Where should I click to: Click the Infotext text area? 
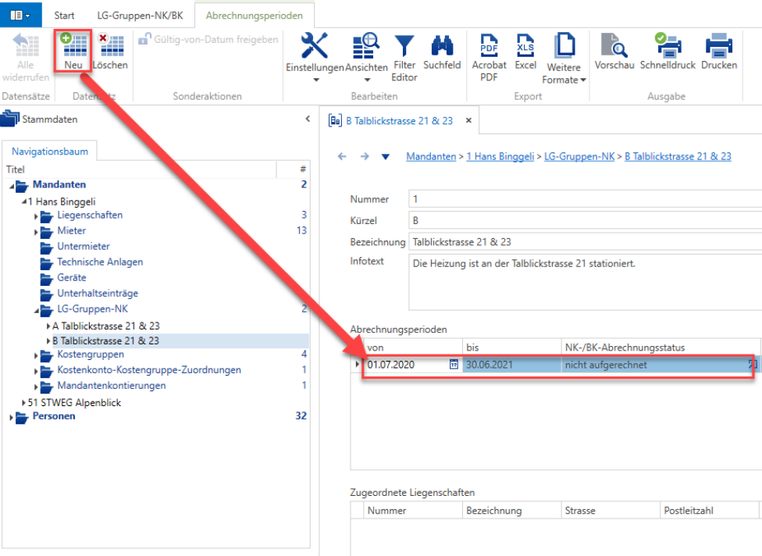(585, 282)
